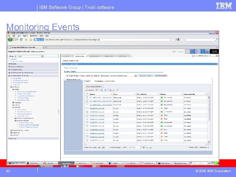Click the table's vertical scrollbar

(x=208, y=119)
